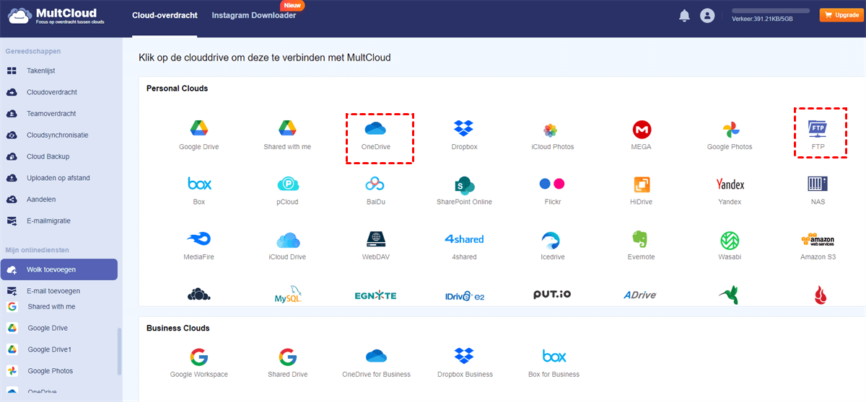Image resolution: width=866 pixels, height=402 pixels.
Task: Select the MySQL icon
Action: click(287, 295)
